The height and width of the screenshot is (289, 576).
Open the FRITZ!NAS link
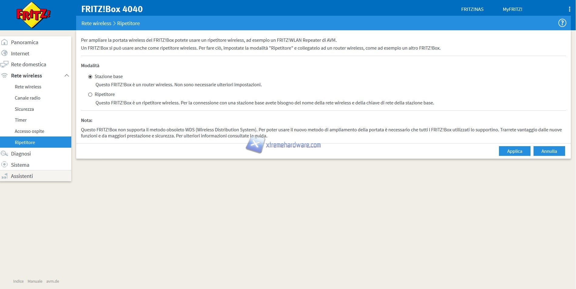[x=472, y=9]
